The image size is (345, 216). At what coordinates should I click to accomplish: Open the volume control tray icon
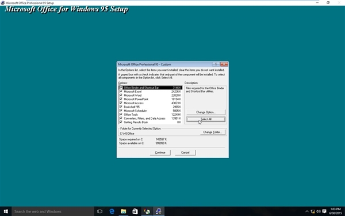319,211
